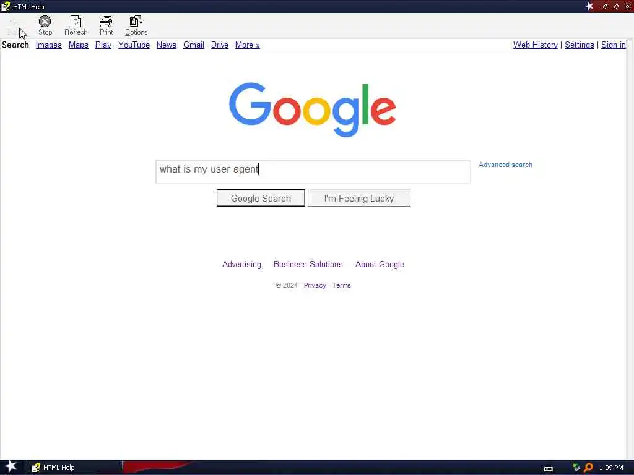Open the Settings link
Screen dimensions: 634x475
579,45
